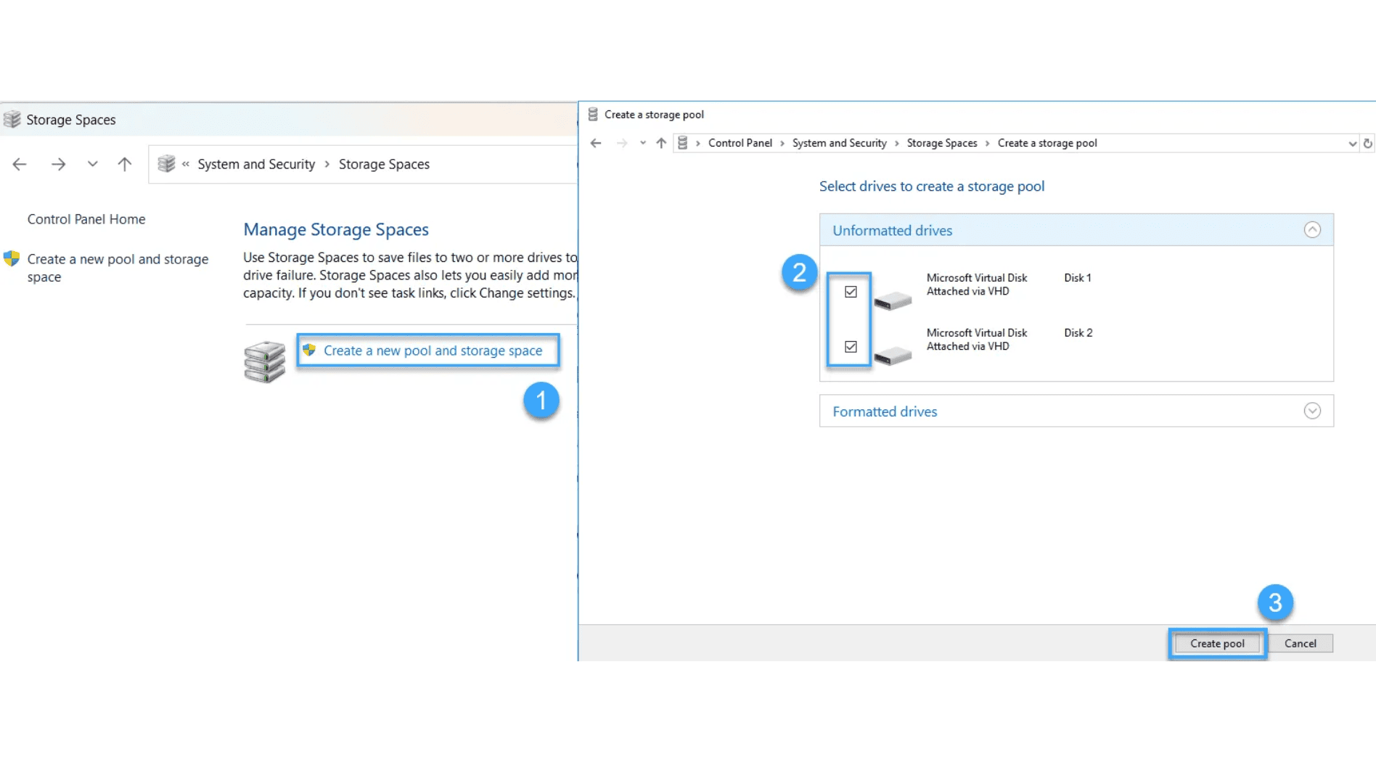
Task: Click address bar icon in storage pool window
Action: pyautogui.click(x=682, y=143)
